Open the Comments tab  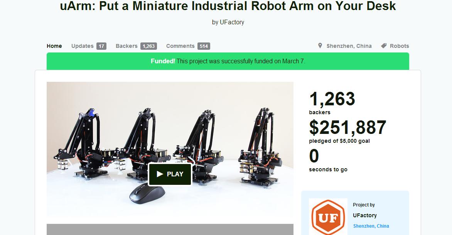click(x=180, y=46)
